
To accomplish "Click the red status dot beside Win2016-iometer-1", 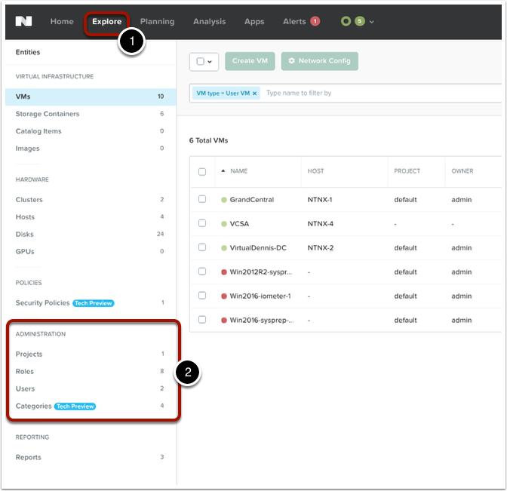I will (224, 296).
